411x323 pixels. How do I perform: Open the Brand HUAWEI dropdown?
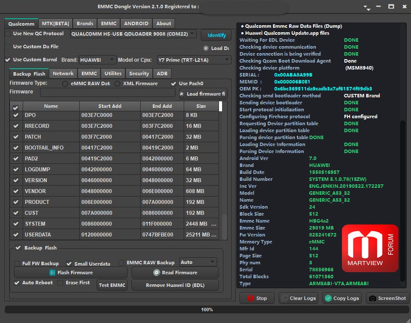[x=98, y=60]
